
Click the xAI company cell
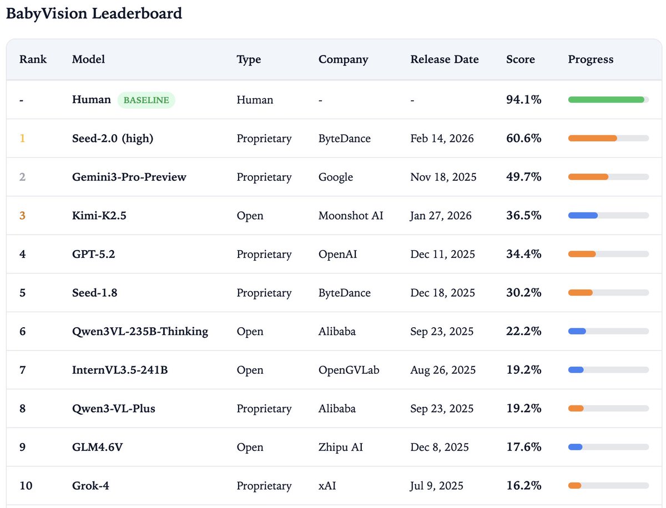[x=327, y=486]
